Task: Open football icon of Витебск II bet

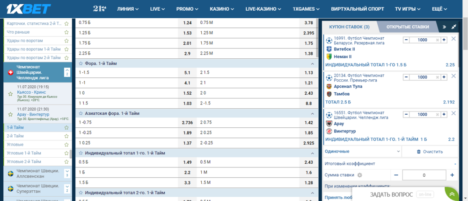Action: [329, 41]
